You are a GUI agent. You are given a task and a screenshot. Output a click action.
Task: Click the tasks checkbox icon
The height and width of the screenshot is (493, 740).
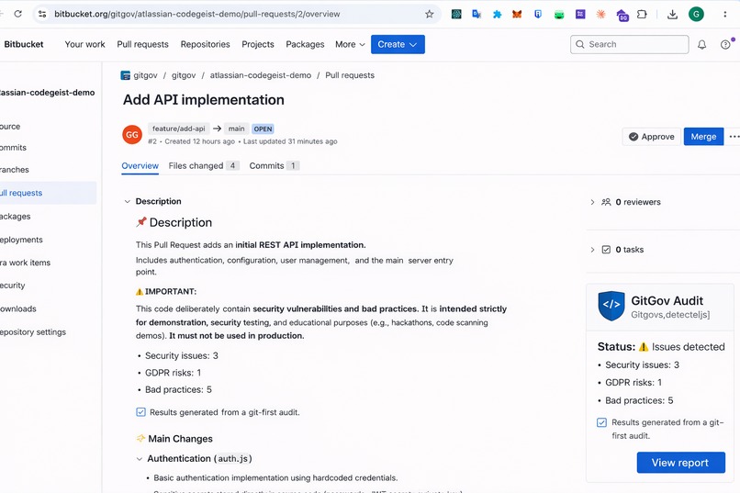coord(606,250)
